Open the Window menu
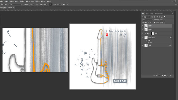Screen dimensions: 178x100 [43, 1]
